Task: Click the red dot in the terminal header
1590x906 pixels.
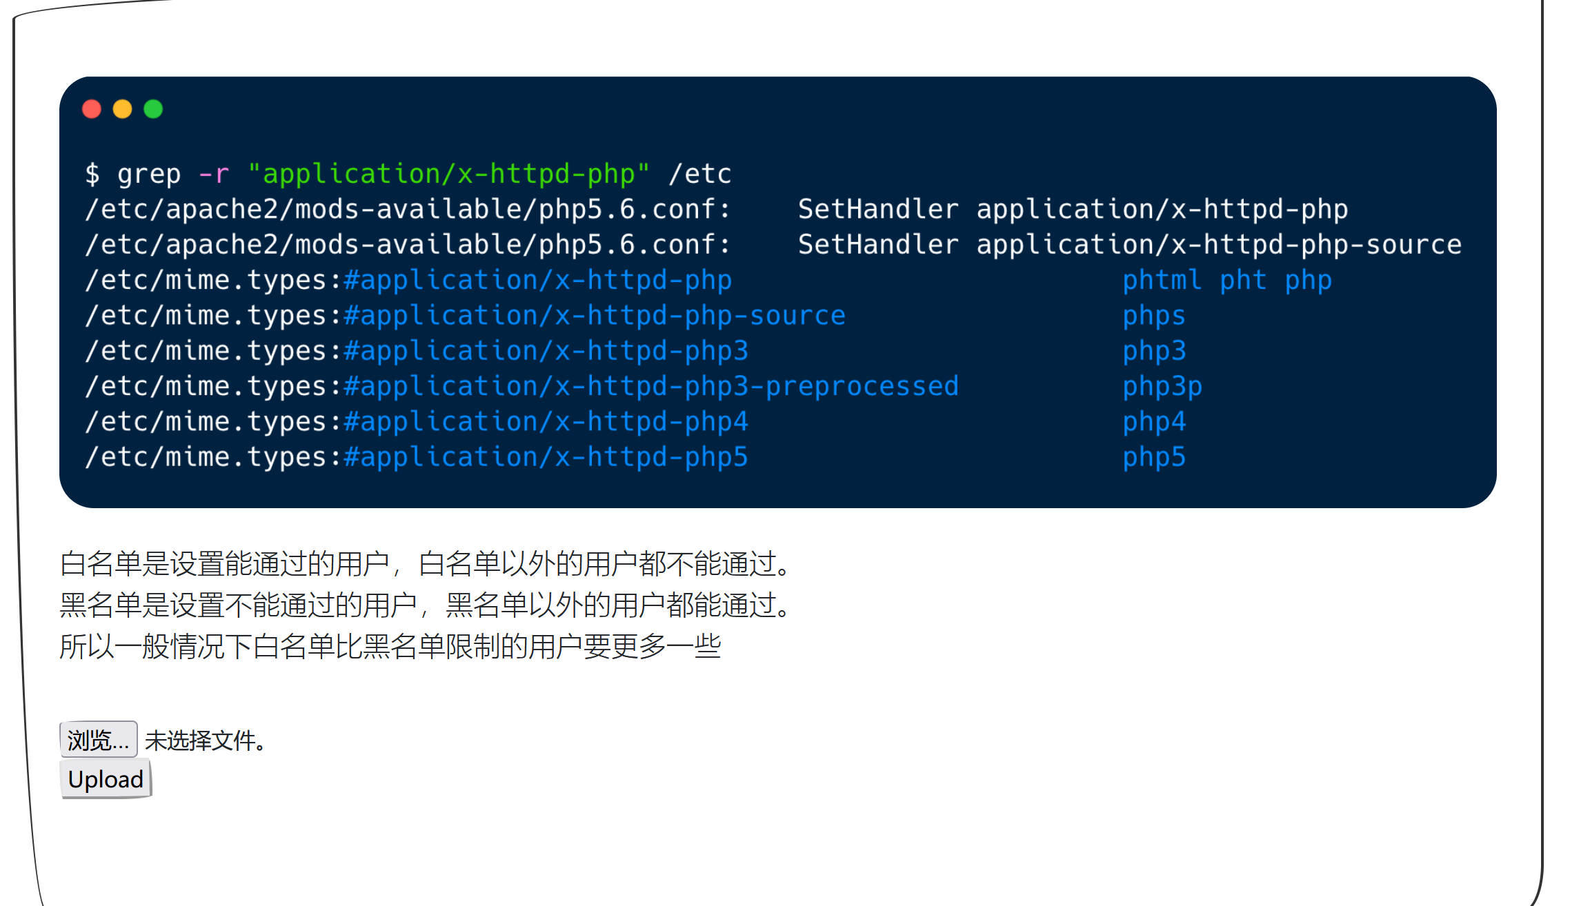Action: tap(92, 109)
